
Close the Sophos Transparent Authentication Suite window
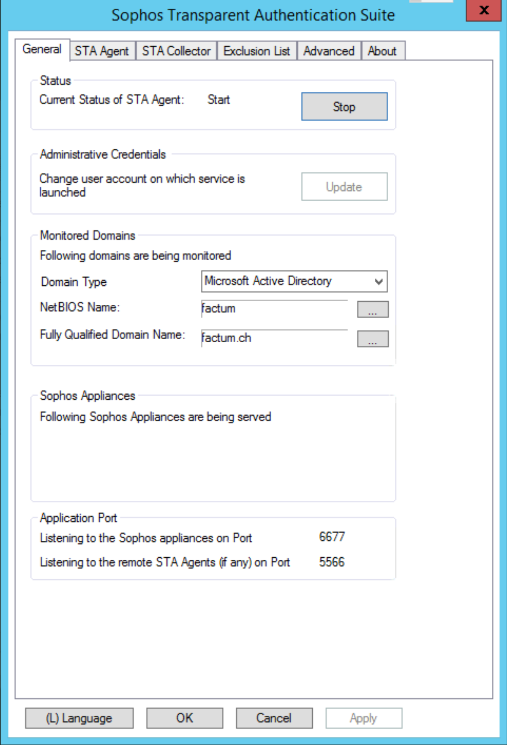(484, 10)
